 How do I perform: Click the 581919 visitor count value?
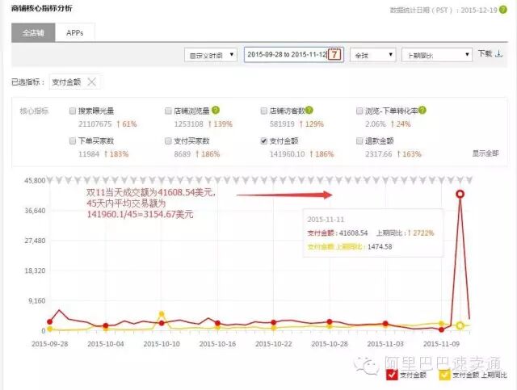(282, 124)
